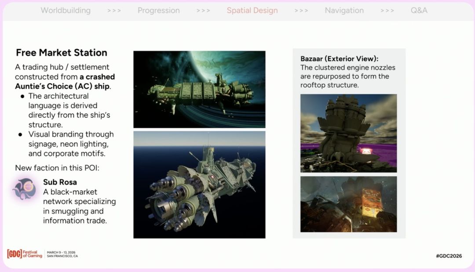
Task: Click the GDC Festival of Gaming logo
Action: pyautogui.click(x=25, y=254)
